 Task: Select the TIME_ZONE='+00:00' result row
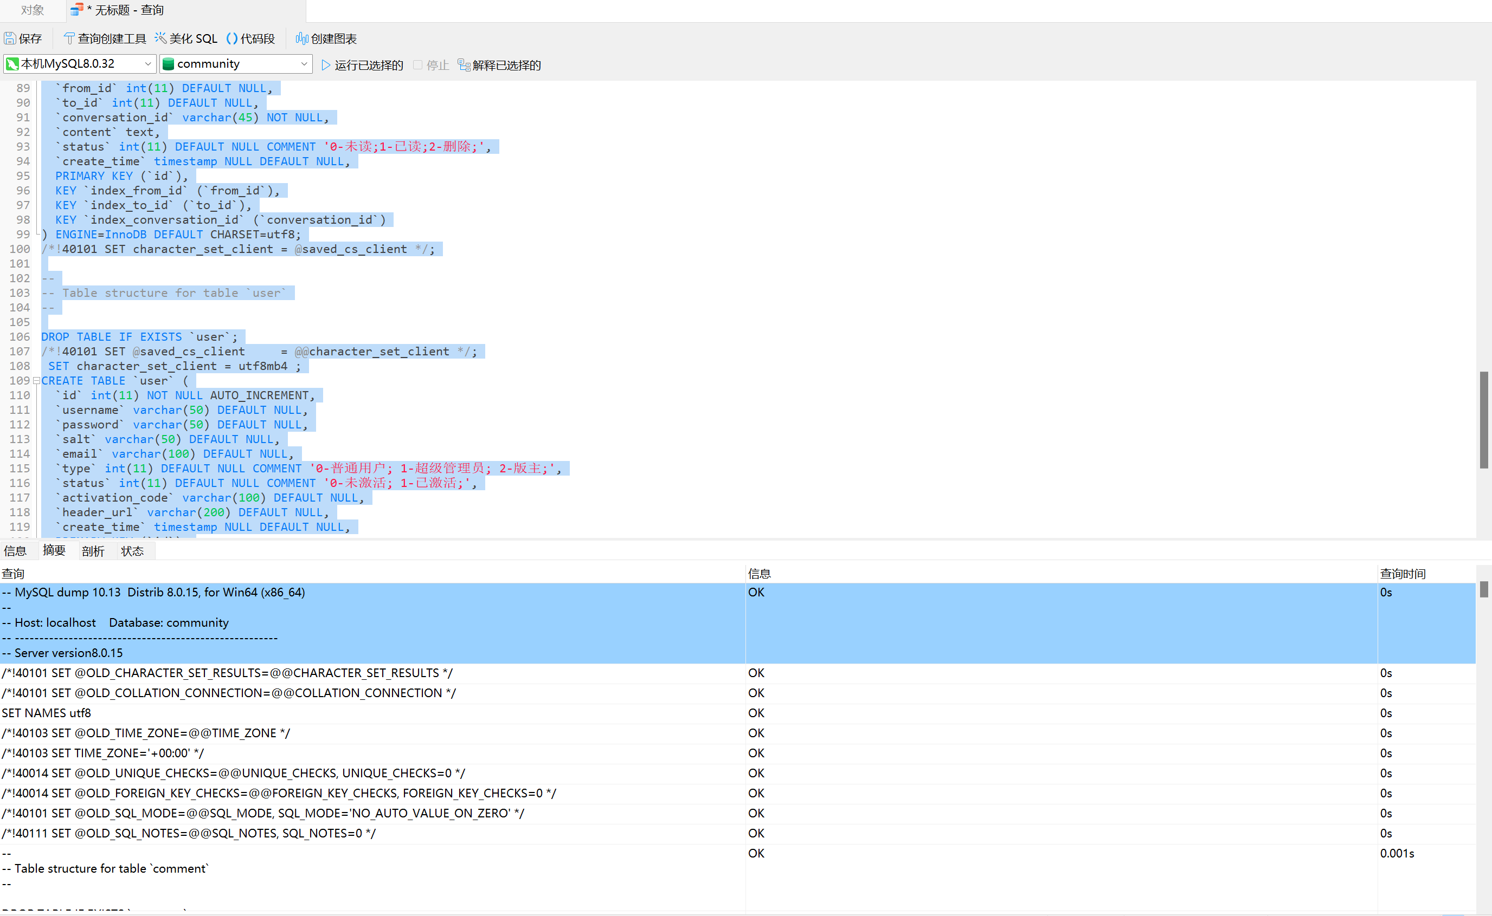(x=737, y=753)
